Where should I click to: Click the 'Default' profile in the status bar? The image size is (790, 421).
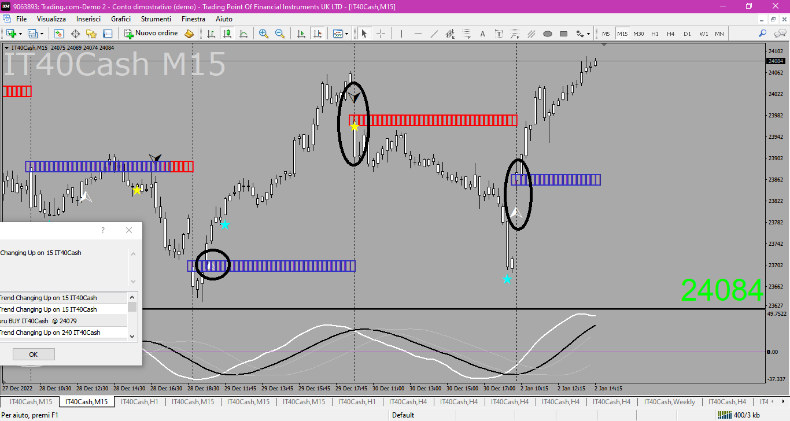[403, 415]
